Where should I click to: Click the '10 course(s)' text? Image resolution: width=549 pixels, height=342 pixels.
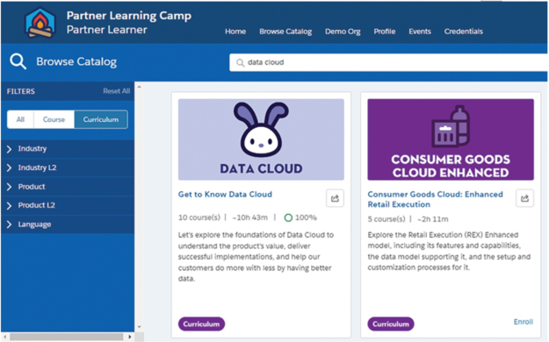199,217
